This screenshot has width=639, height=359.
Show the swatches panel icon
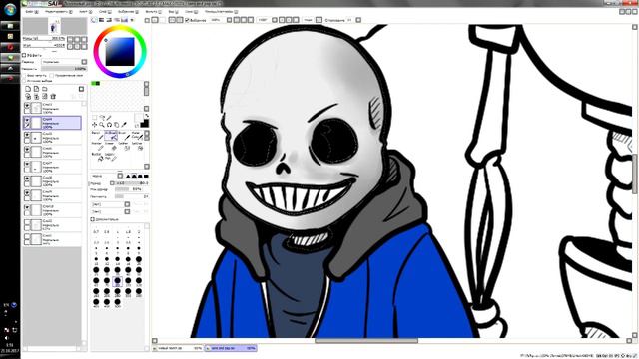click(124, 20)
